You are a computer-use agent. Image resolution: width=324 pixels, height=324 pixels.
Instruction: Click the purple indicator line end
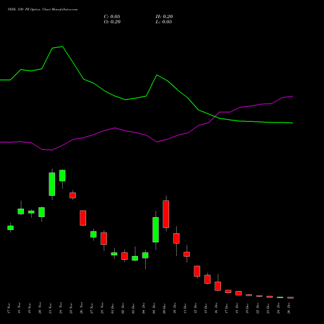pyautogui.click(x=292, y=97)
